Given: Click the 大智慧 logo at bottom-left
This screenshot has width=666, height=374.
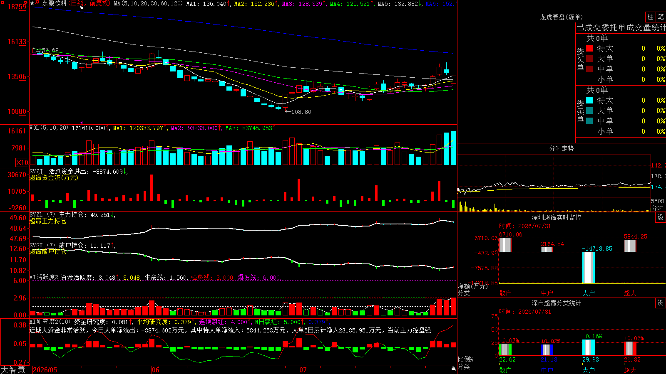Looking at the screenshot, I should coord(13,369).
